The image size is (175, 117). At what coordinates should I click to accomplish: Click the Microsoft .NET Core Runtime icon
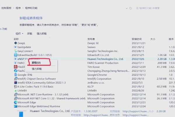pyautogui.click(x=15, y=94)
